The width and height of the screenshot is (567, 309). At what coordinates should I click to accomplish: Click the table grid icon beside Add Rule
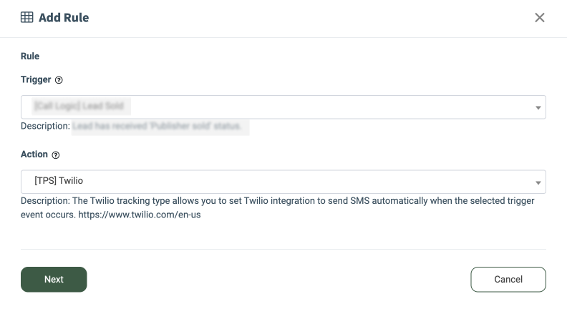tap(27, 17)
